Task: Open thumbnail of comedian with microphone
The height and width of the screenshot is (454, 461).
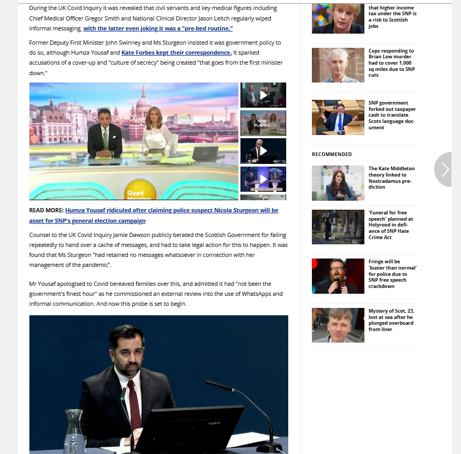Action: point(338,276)
